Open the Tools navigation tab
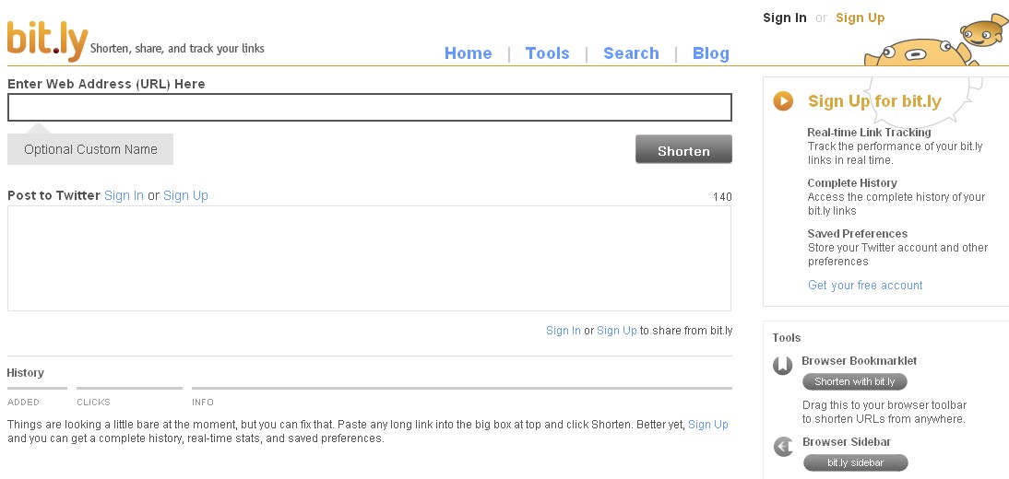Viewport: 1009px width, 479px height. point(547,53)
